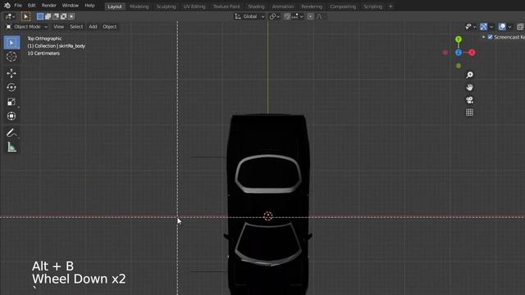Switch perspective/orthographic with grid icon
Viewport: 525px width, 295px height.
pyautogui.click(x=469, y=112)
